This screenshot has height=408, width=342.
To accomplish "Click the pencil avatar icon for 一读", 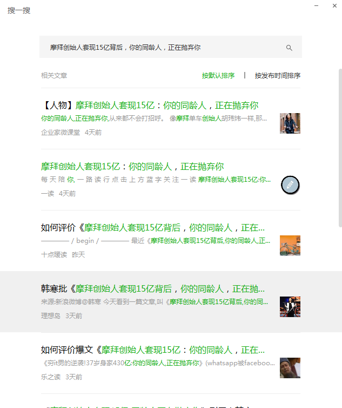I will point(290,185).
